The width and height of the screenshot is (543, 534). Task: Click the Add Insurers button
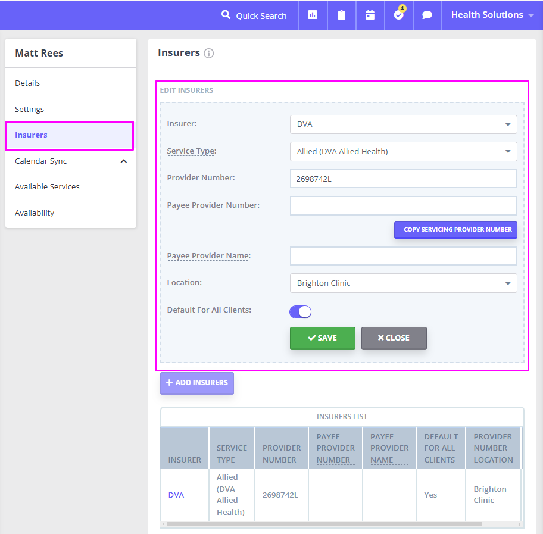point(197,383)
